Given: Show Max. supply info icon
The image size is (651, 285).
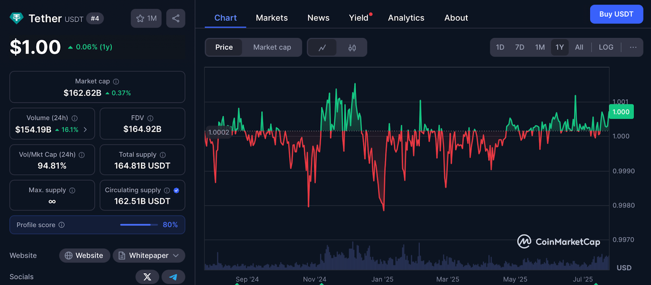Looking at the screenshot, I should 72,191.
